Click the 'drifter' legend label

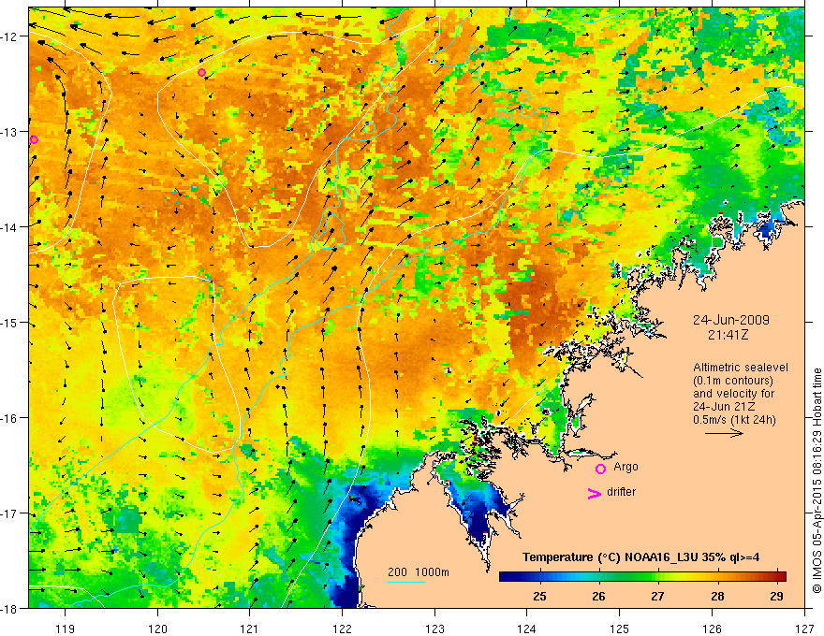click(621, 492)
